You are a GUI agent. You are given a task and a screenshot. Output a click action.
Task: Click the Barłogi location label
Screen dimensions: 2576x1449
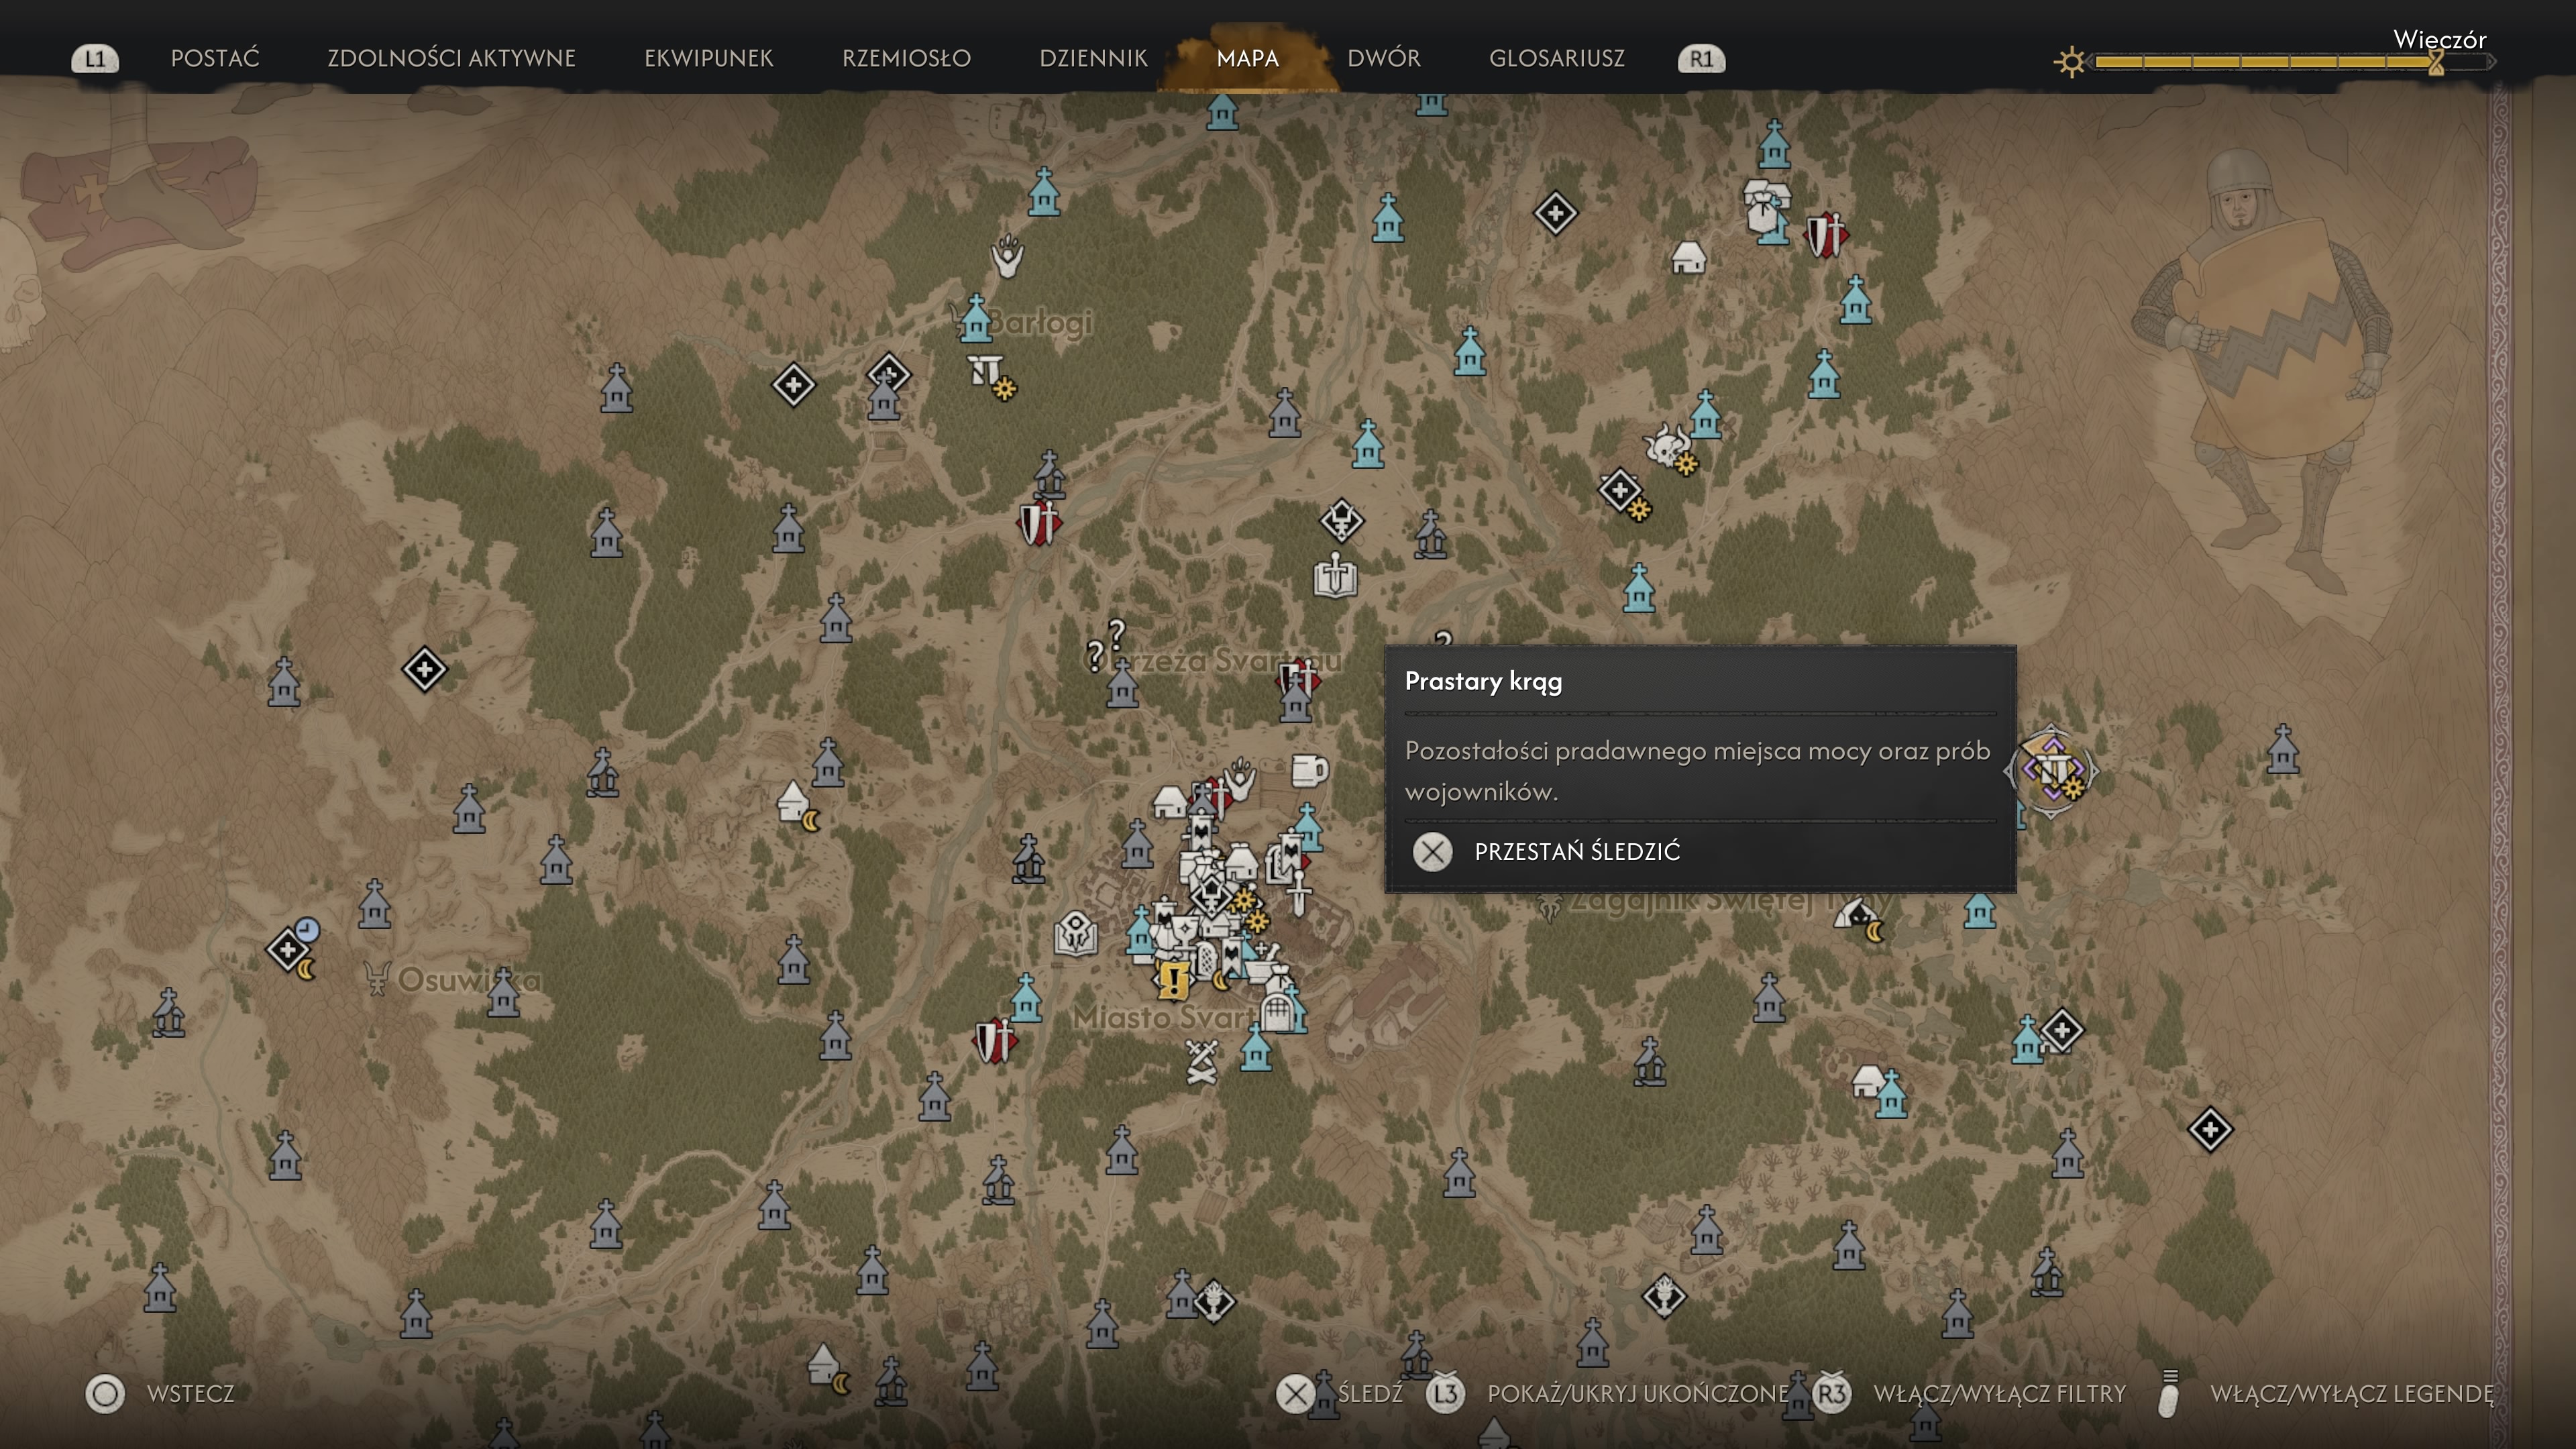click(x=1040, y=323)
